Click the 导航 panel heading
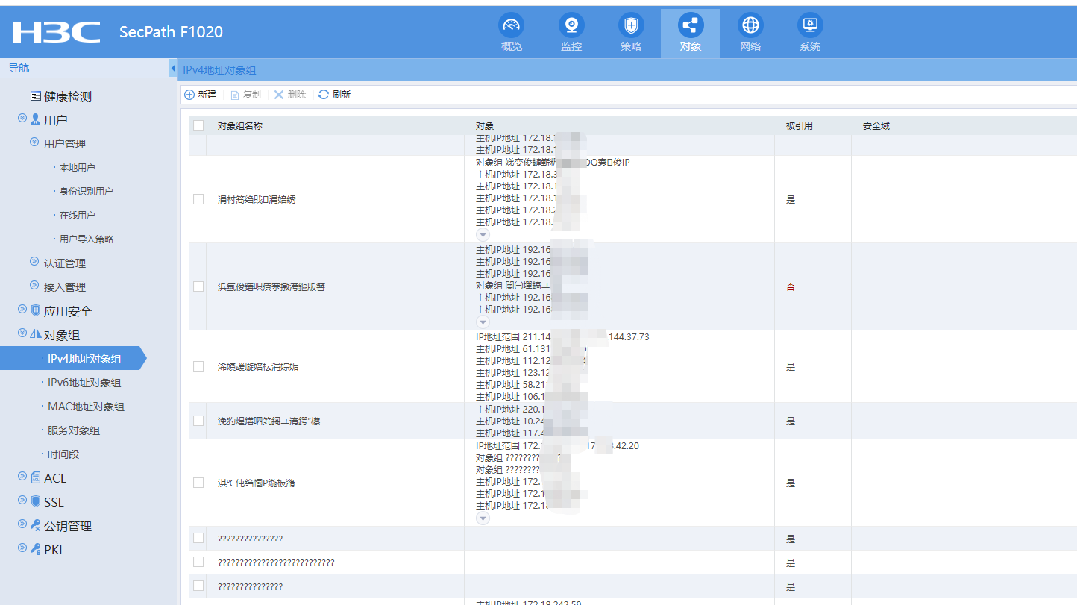Viewport: 1077px width, 605px height. (x=19, y=68)
